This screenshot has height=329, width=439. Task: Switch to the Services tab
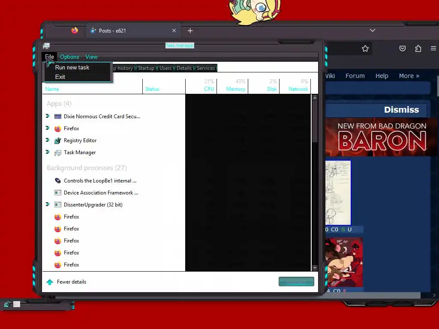click(x=205, y=68)
